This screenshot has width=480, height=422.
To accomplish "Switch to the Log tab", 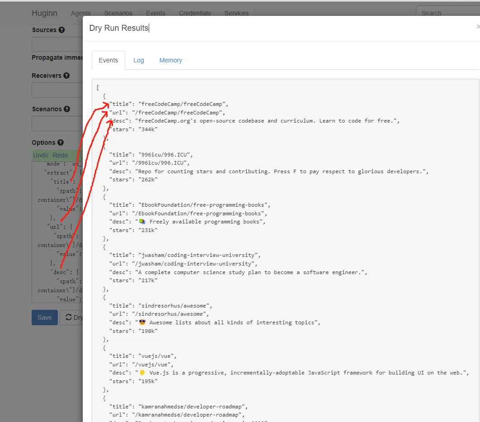I will tap(138, 60).
